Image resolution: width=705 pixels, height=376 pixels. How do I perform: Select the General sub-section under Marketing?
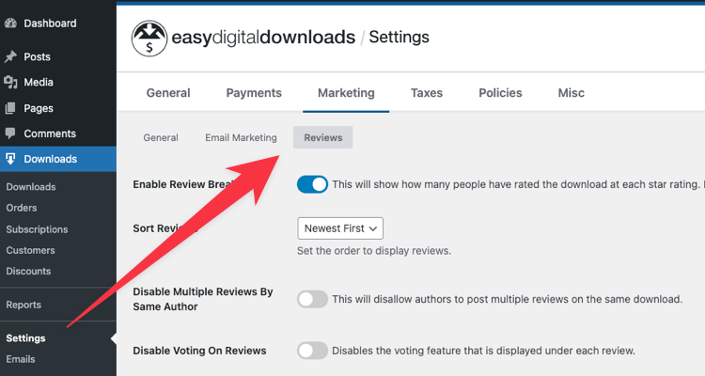161,137
